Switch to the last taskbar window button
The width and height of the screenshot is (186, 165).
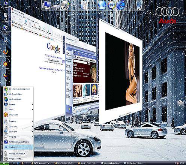click(x=134, y=163)
